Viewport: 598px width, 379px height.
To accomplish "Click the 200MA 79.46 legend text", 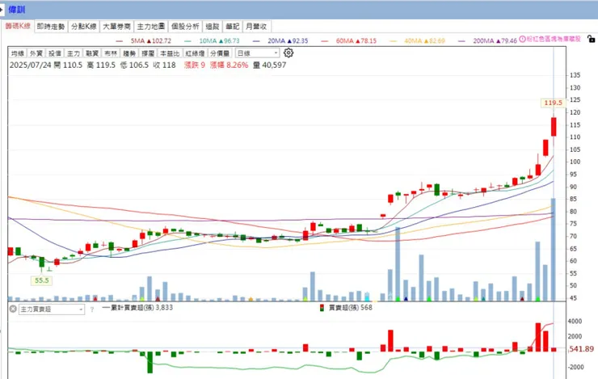I will [495, 40].
